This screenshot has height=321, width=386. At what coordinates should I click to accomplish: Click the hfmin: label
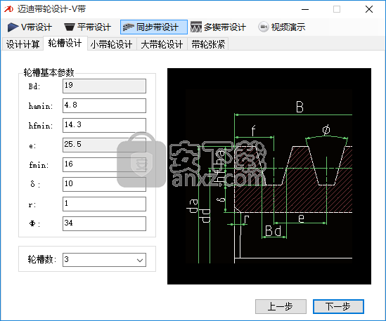click(41, 126)
